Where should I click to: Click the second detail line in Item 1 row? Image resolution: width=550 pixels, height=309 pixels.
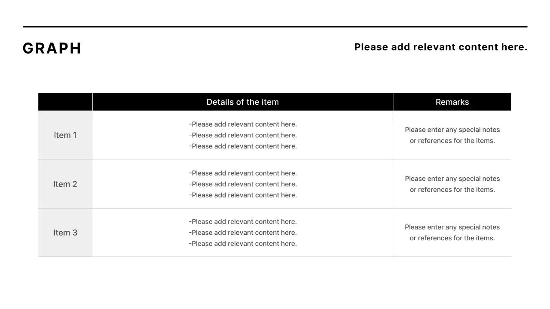click(243, 135)
